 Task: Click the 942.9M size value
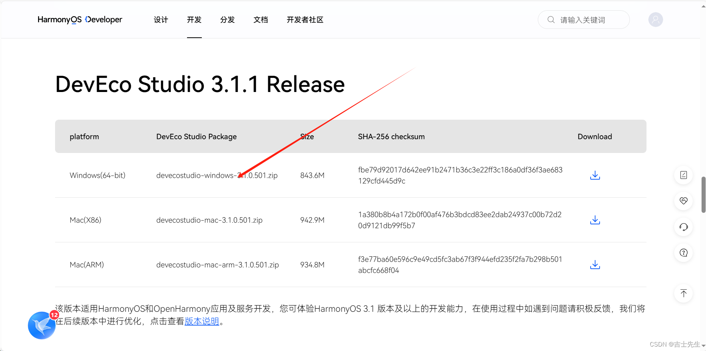pos(312,220)
